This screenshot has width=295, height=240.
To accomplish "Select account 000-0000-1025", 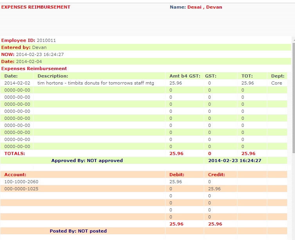I will (x=22, y=189).
